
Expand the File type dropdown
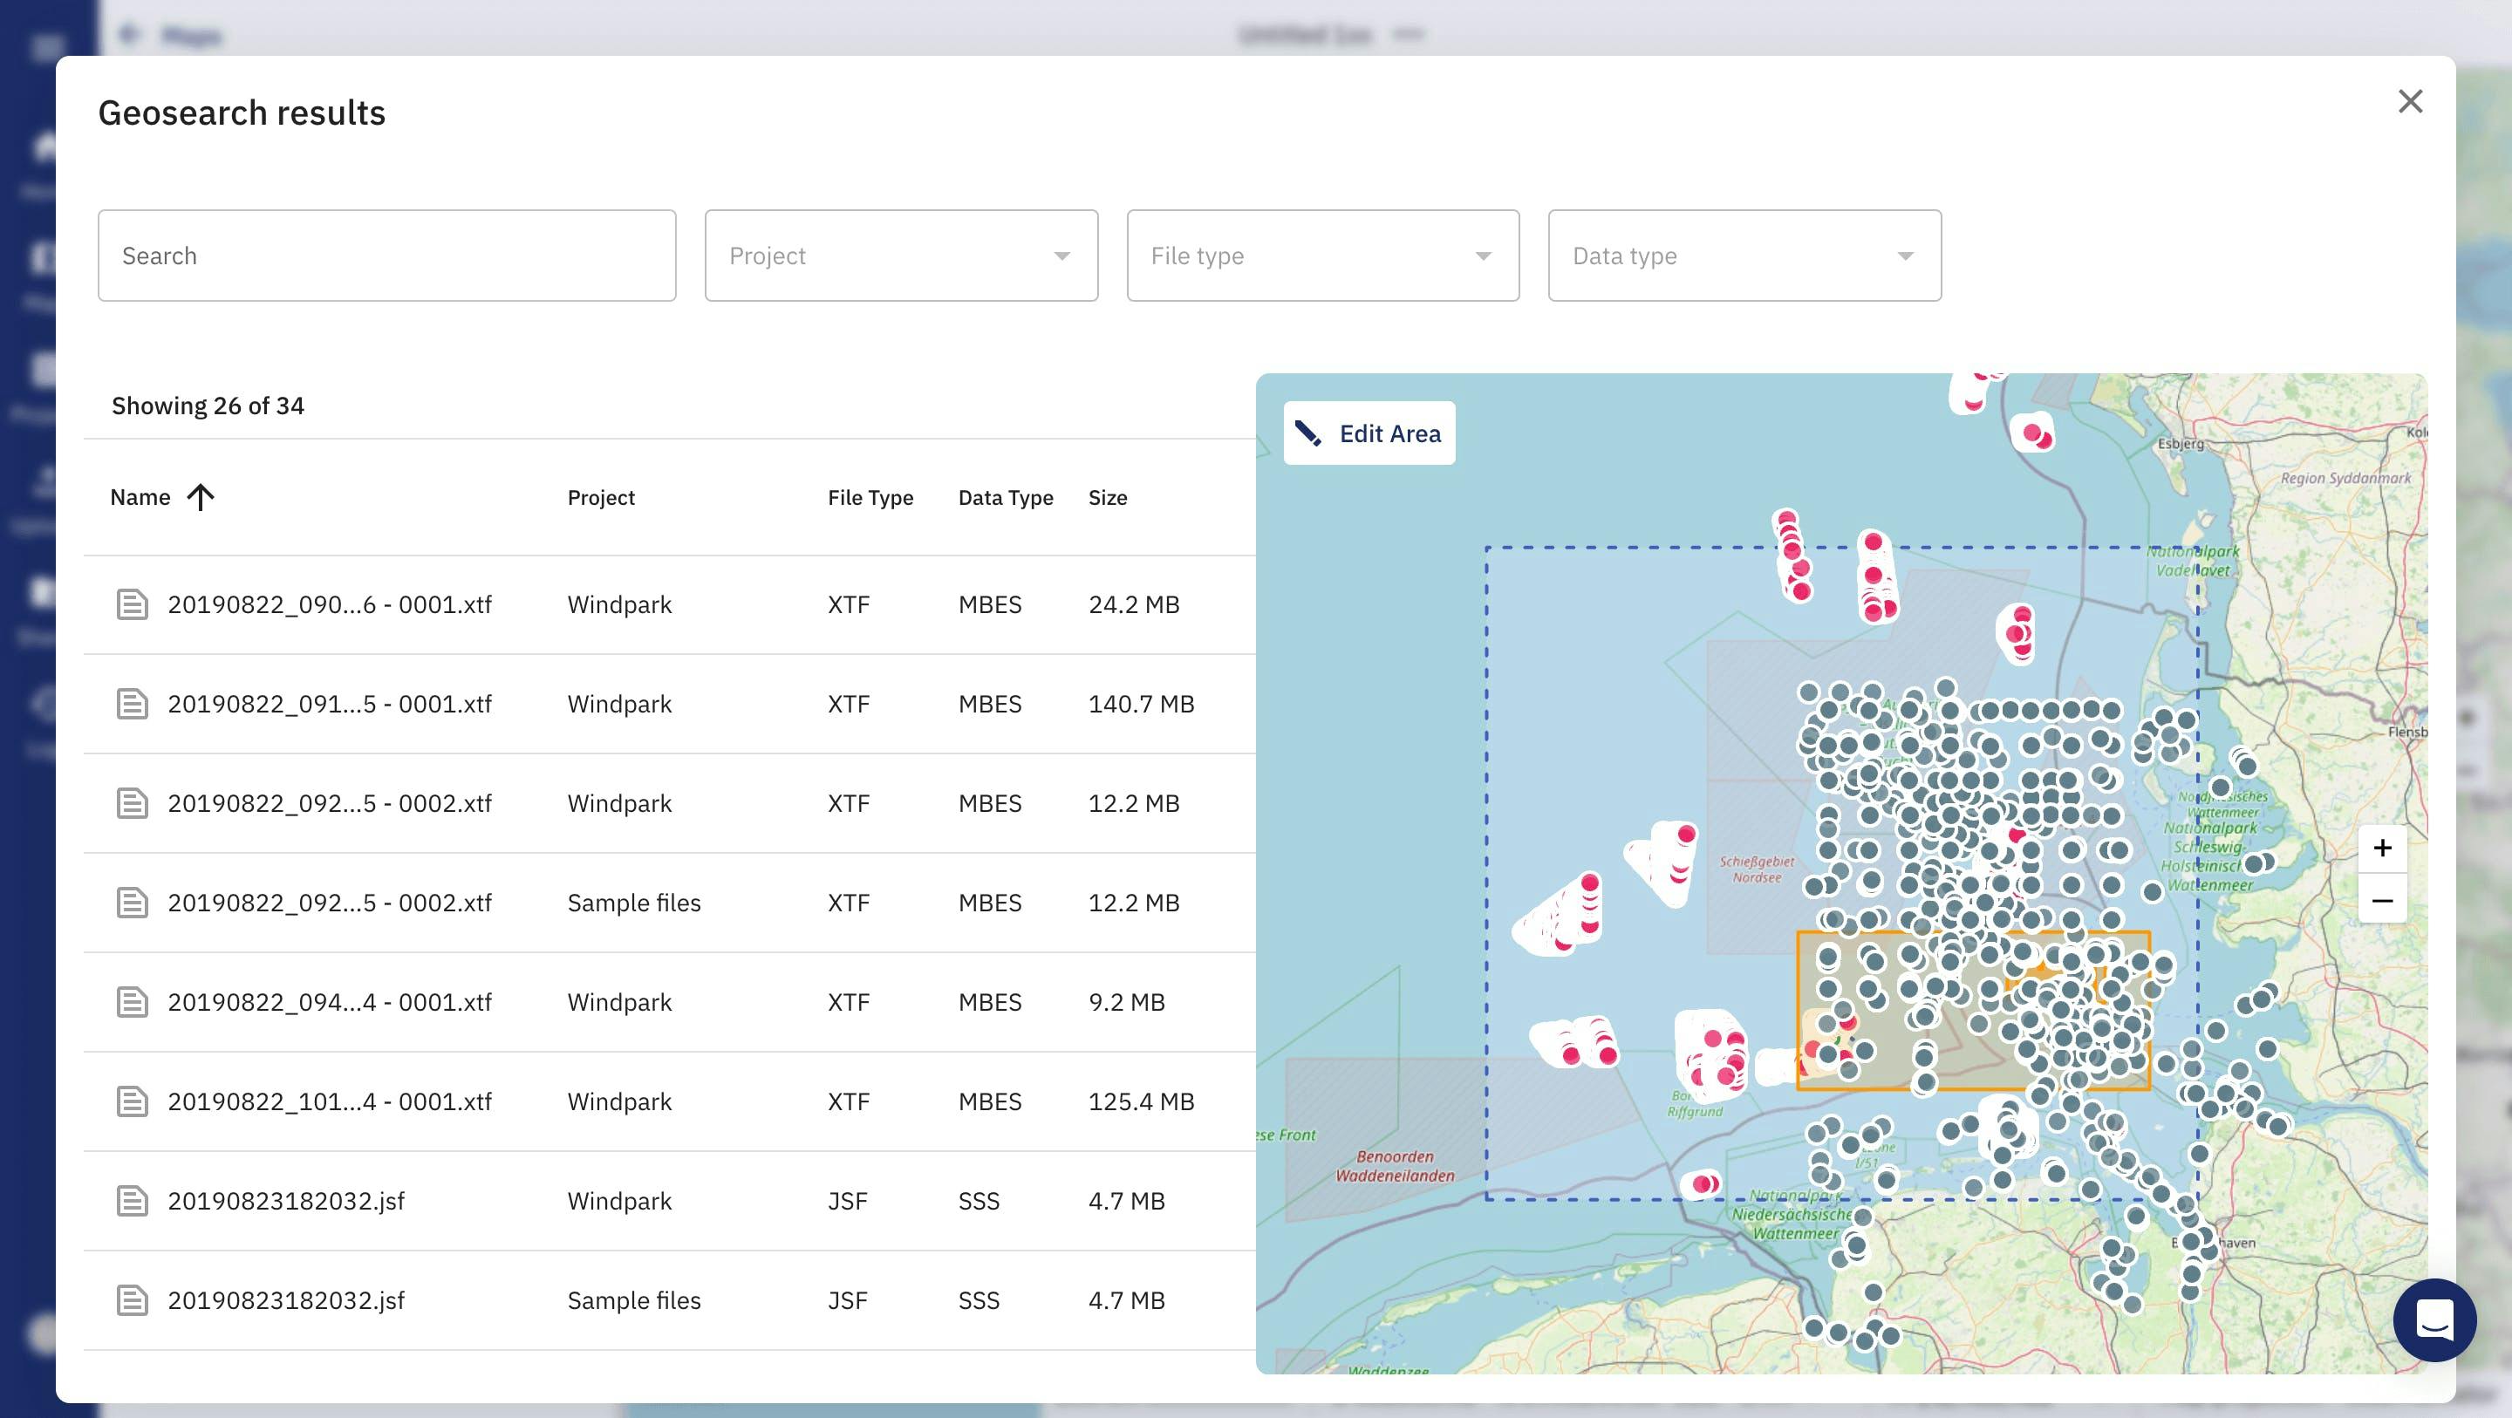[x=1322, y=256]
